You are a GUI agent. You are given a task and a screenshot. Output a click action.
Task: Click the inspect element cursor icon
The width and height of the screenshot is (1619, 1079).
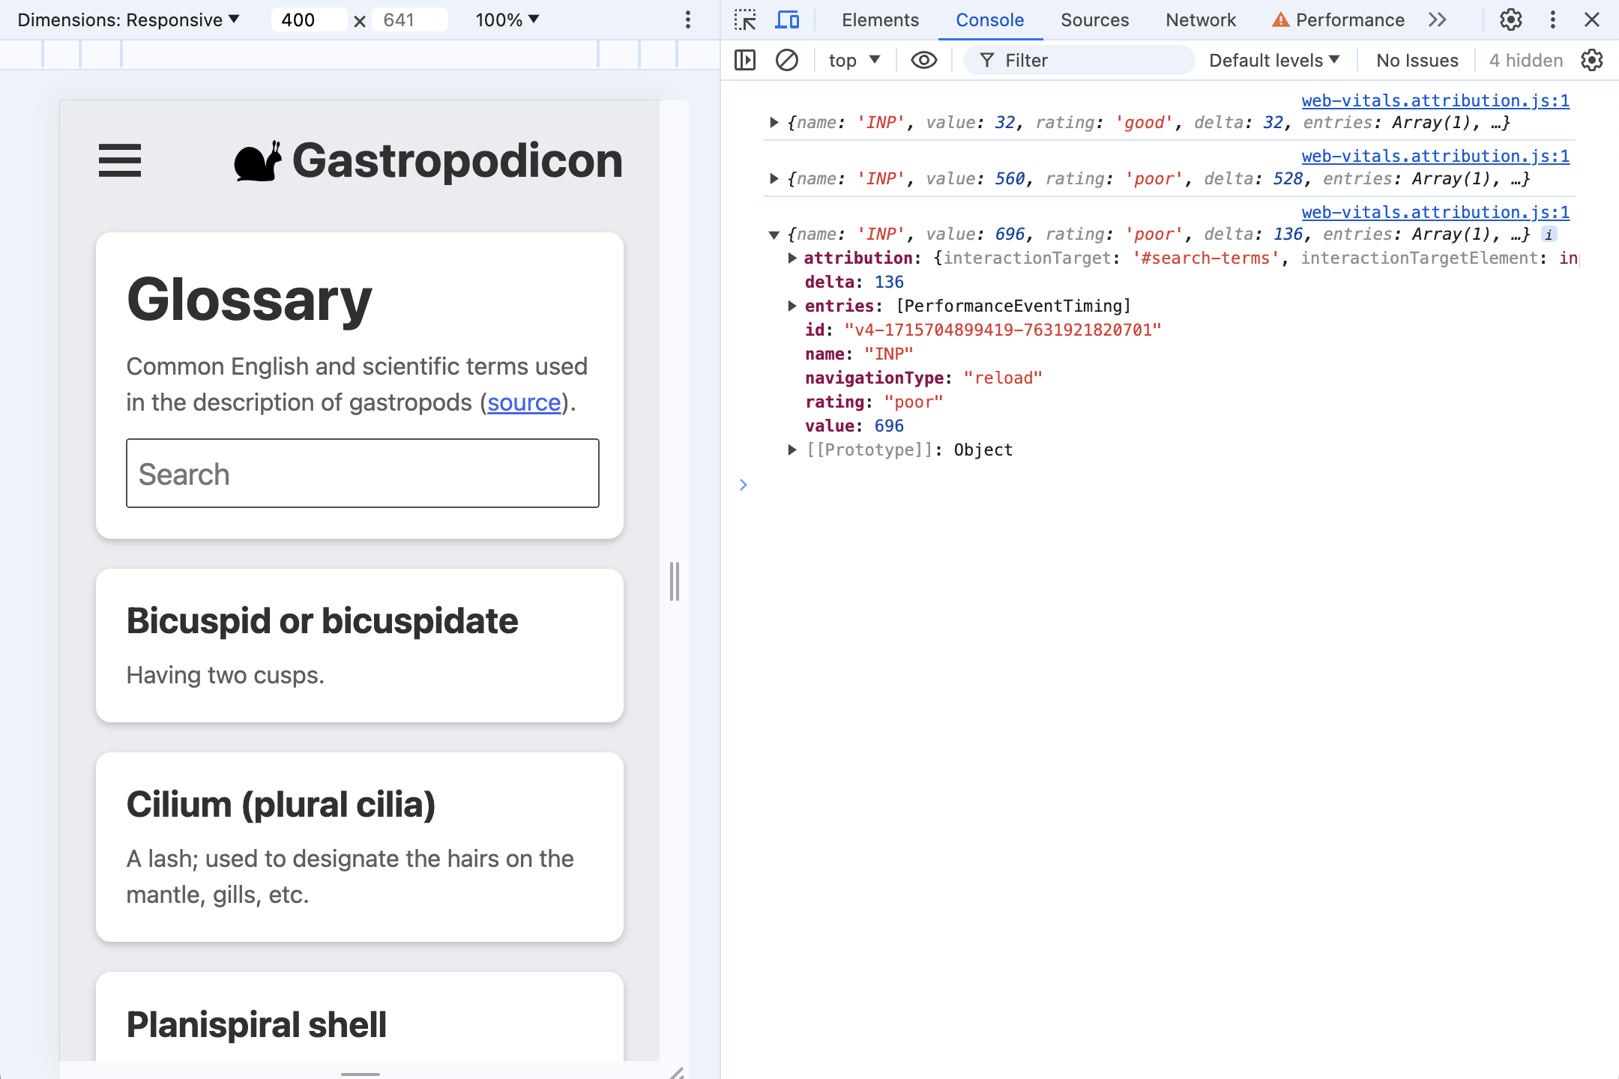(x=744, y=19)
